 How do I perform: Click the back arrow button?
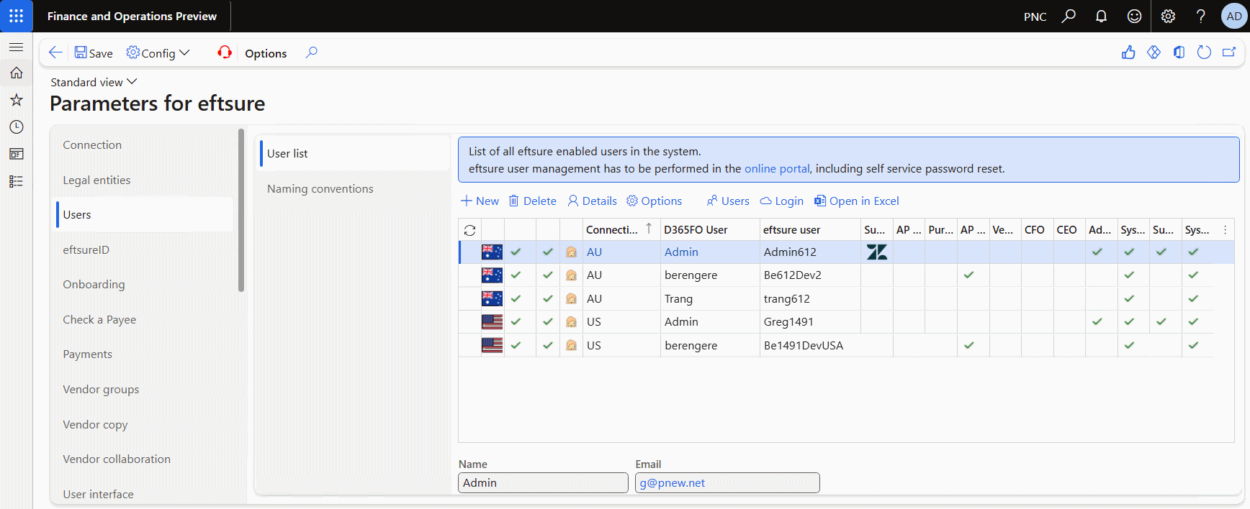click(55, 52)
